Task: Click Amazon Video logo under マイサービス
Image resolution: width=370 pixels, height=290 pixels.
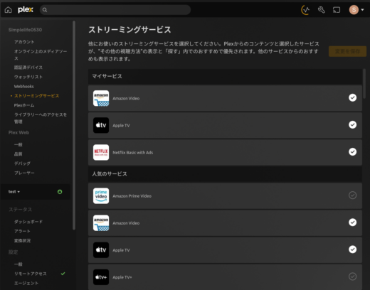Action: coord(101,98)
